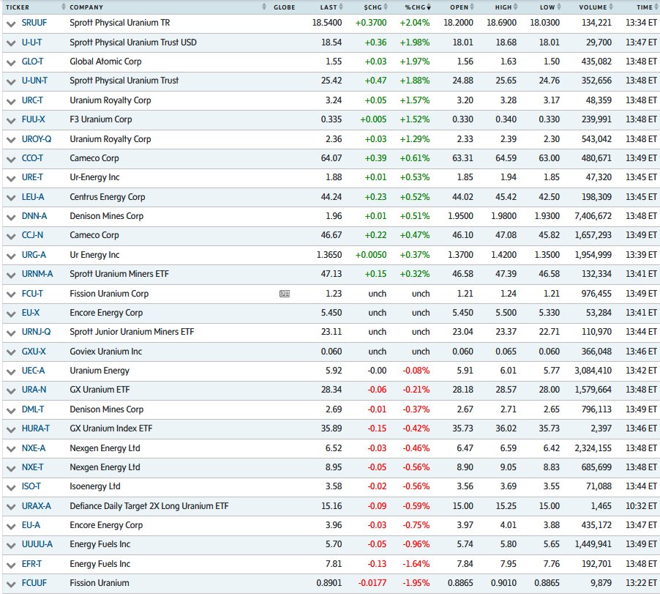660x594 pixels.
Task: Click the TIME column header
Action: pyautogui.click(x=644, y=7)
